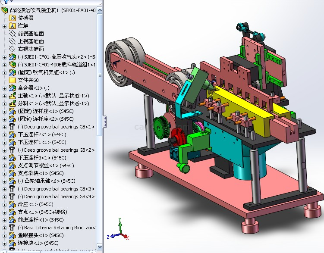Click the root assembly icon 凸轮搬运吹气除尘机1
Screen dimensions: 324x253
[5, 10]
